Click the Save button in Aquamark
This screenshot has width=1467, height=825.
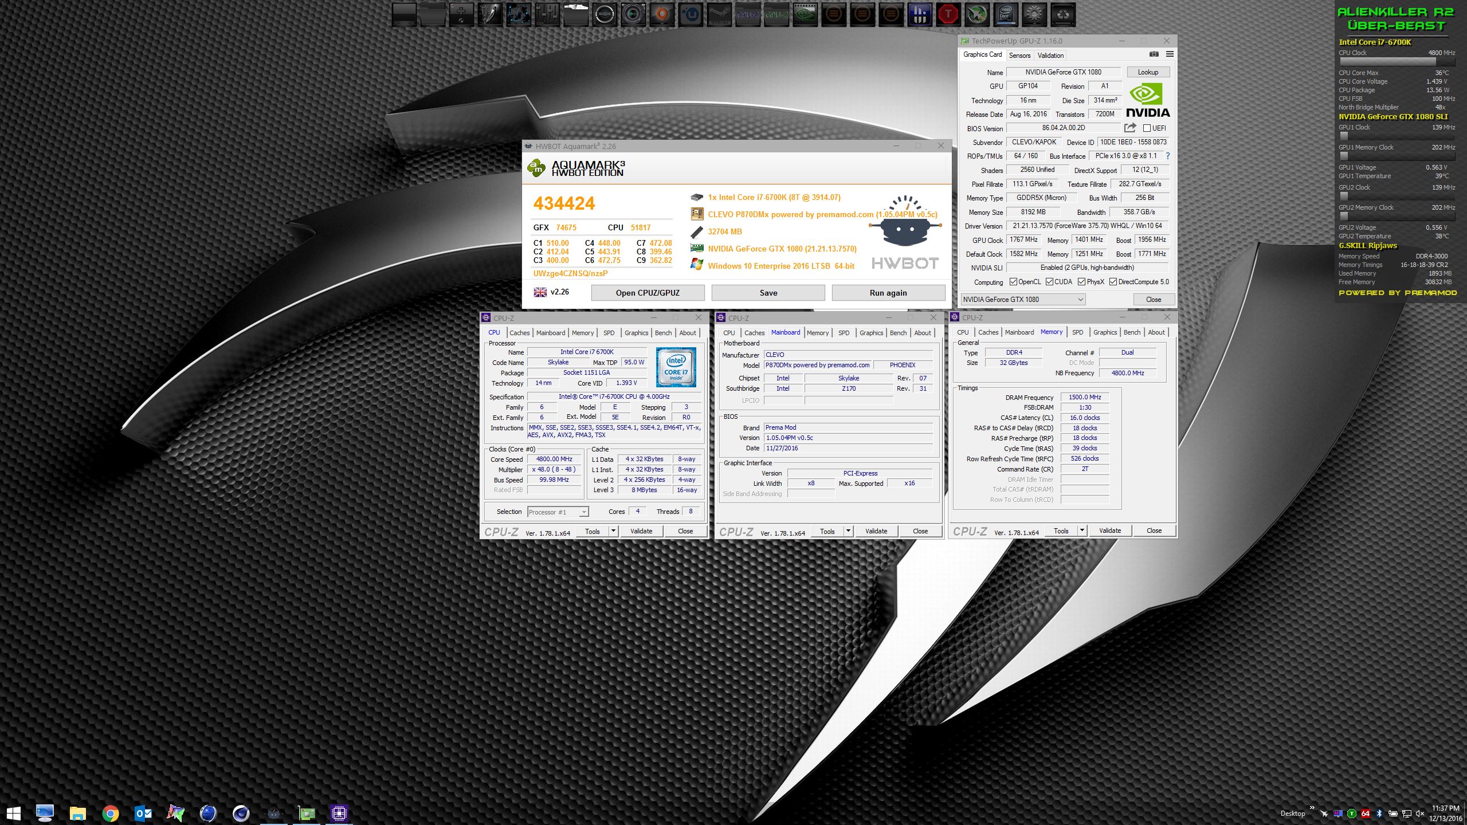[x=768, y=293]
